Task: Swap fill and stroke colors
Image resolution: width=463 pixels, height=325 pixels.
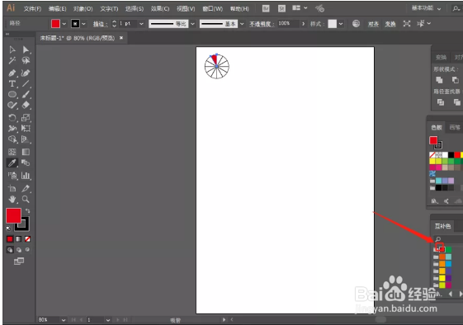Action: pyautogui.click(x=27, y=211)
